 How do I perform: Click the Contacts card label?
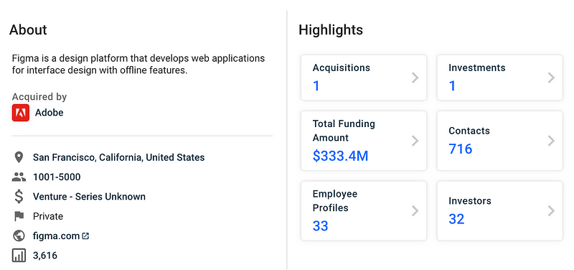[x=469, y=131]
